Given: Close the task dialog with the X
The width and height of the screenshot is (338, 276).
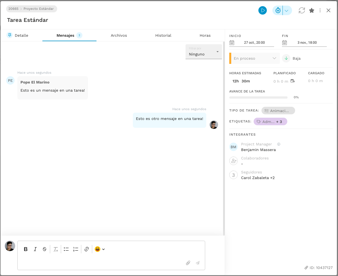Looking at the screenshot, I should coord(328,10).
